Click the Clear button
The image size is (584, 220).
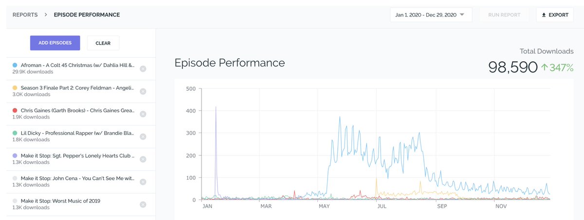tap(103, 43)
